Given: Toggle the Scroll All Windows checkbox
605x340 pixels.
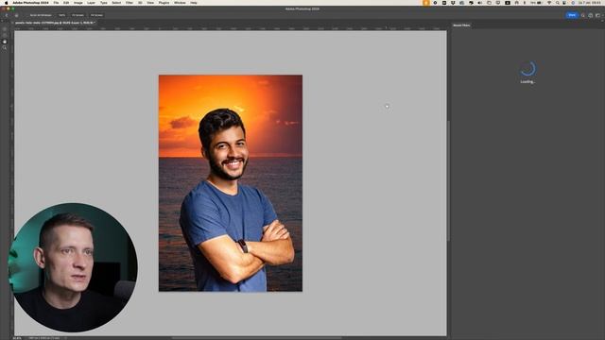Looking at the screenshot, I should click(40, 15).
